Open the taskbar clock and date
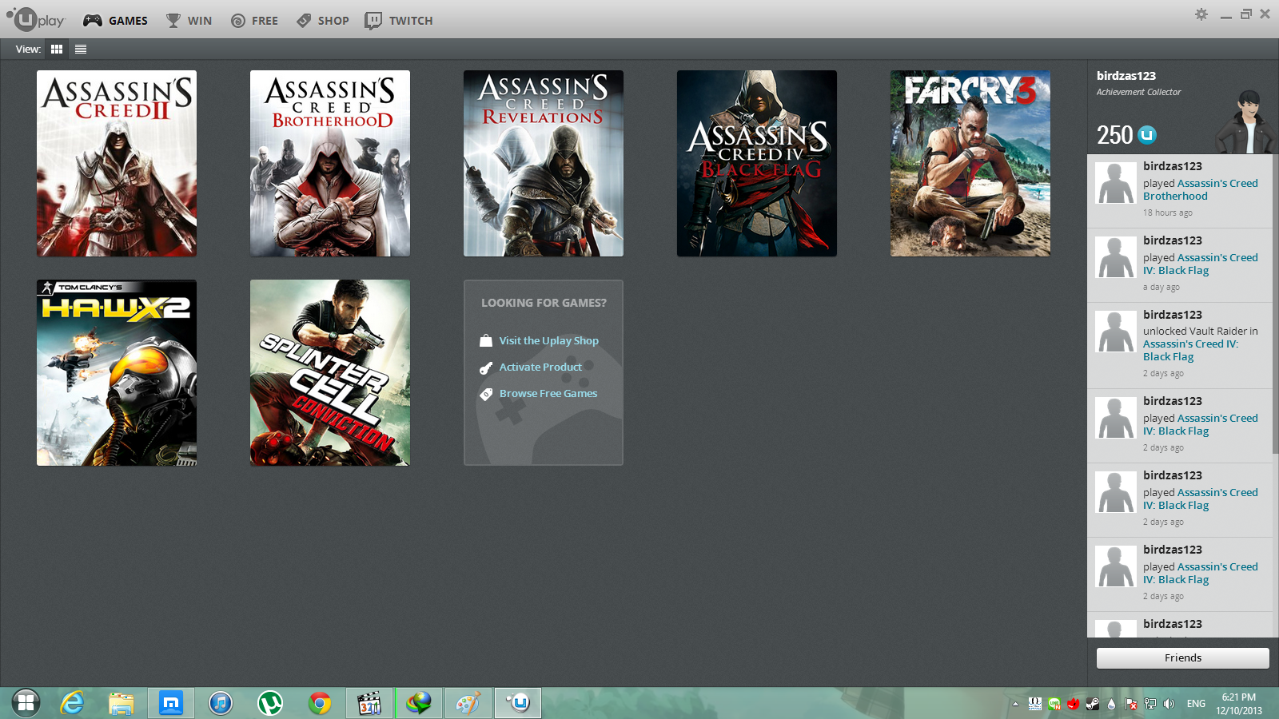 pyautogui.click(x=1239, y=704)
